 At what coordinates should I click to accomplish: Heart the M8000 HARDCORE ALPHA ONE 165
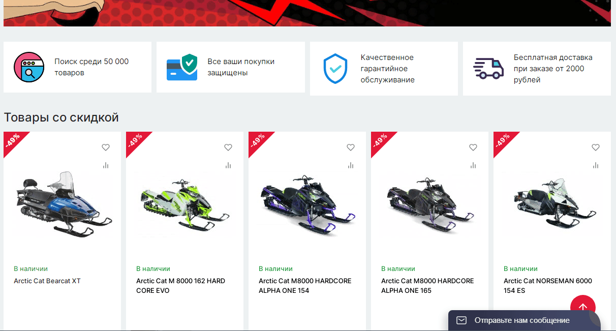473,147
